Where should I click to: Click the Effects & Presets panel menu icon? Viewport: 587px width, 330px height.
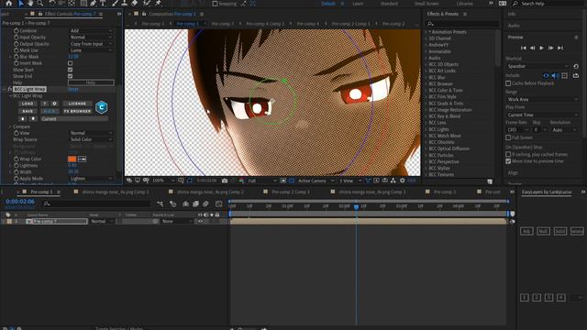465,15
